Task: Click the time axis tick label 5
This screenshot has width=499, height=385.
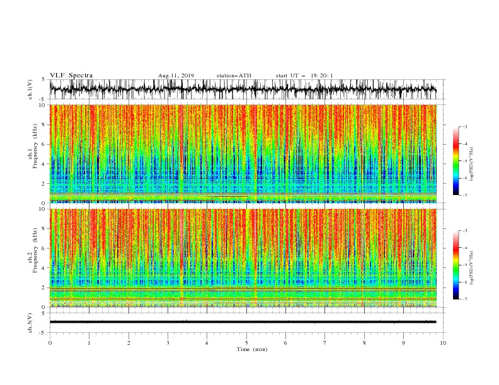Action: [x=246, y=343]
